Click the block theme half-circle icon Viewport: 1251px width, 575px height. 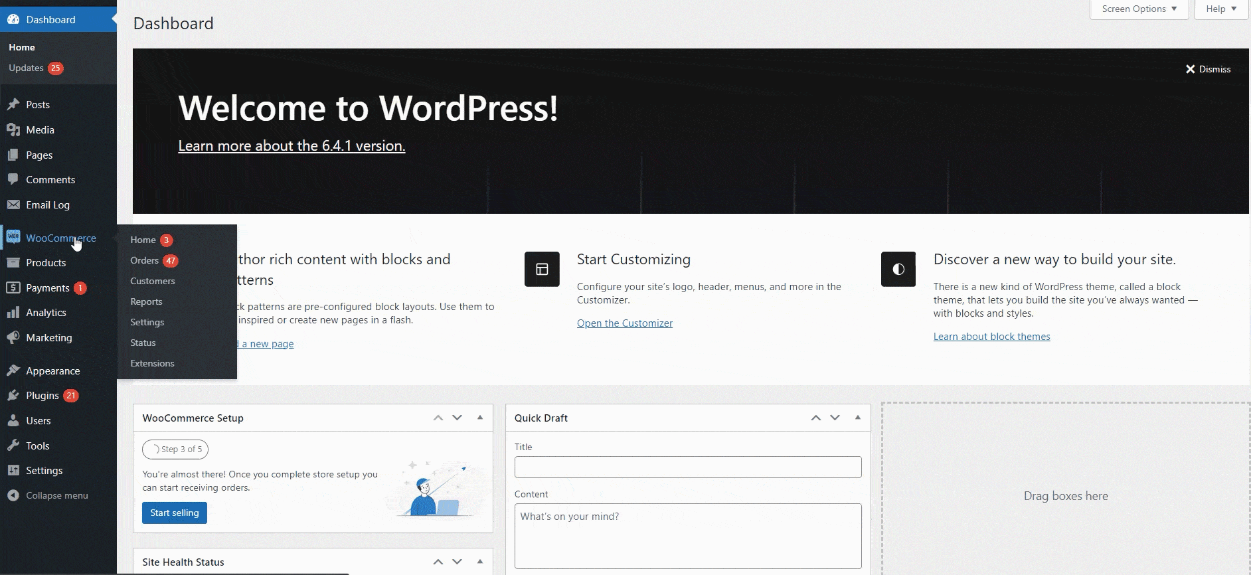point(898,269)
